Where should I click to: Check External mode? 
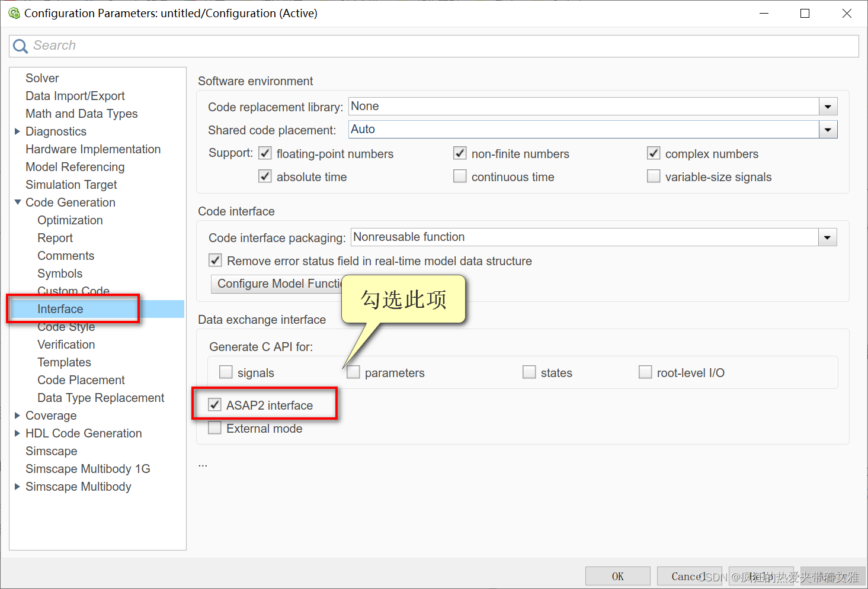(214, 427)
